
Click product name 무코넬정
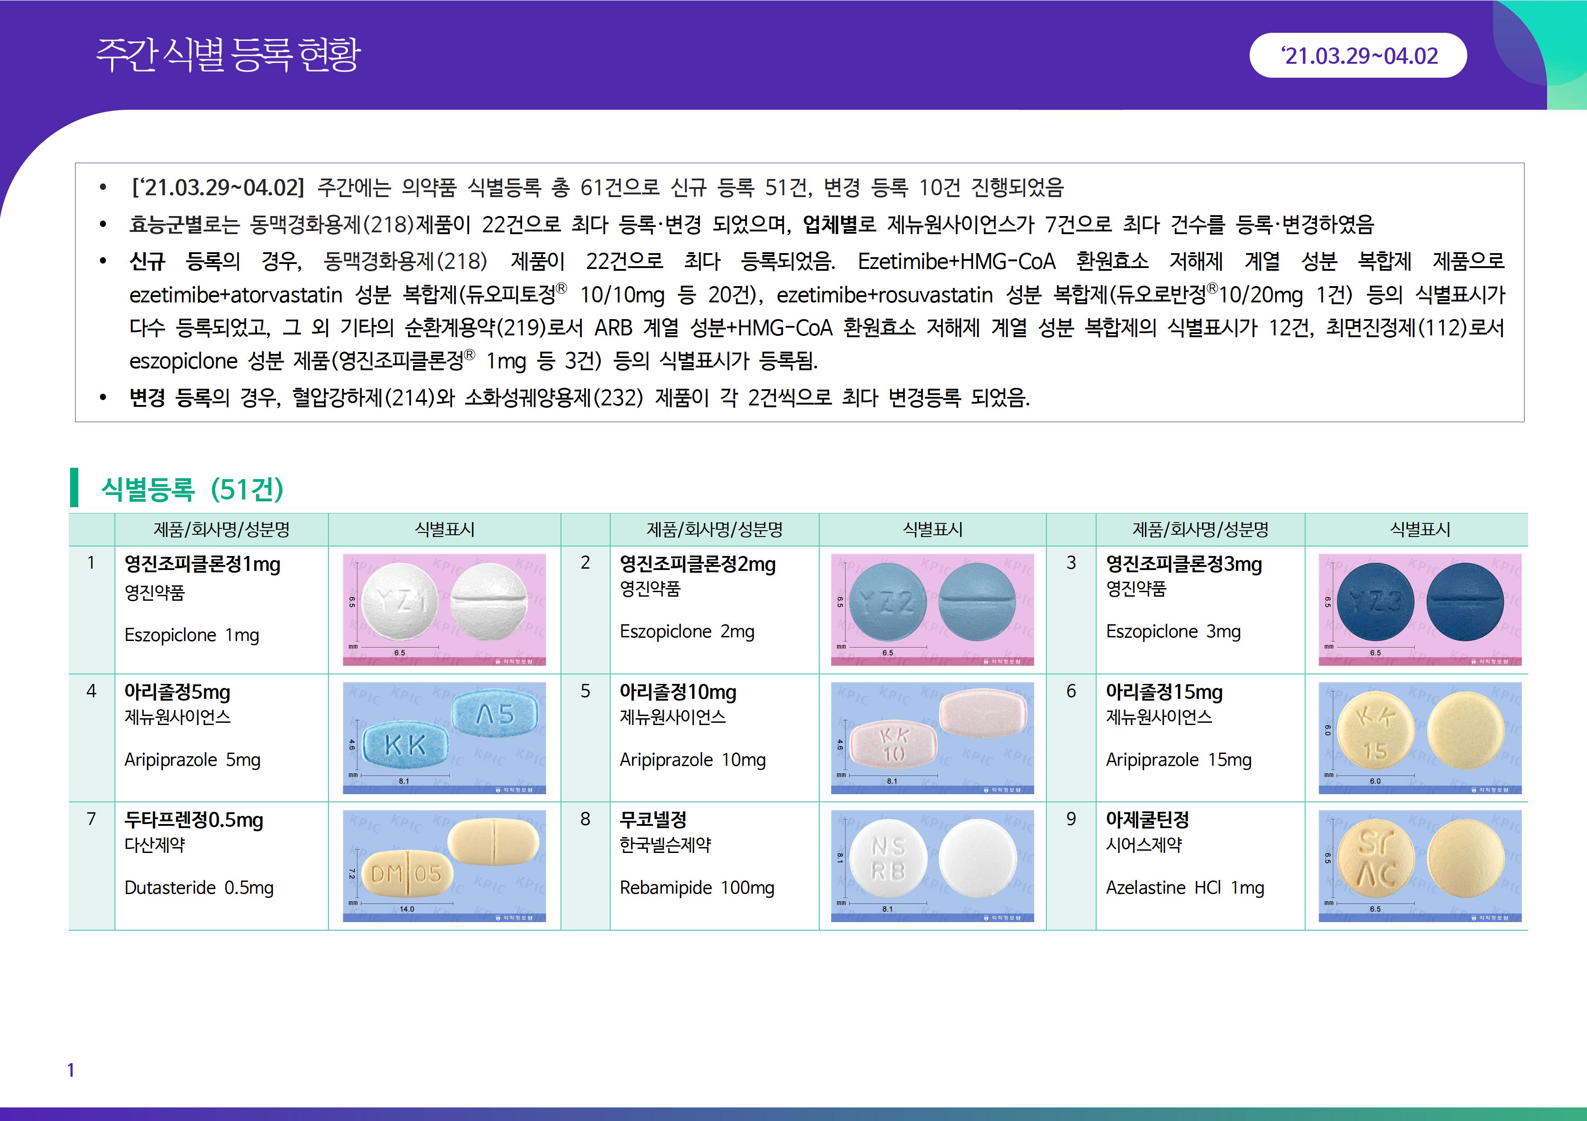point(652,820)
